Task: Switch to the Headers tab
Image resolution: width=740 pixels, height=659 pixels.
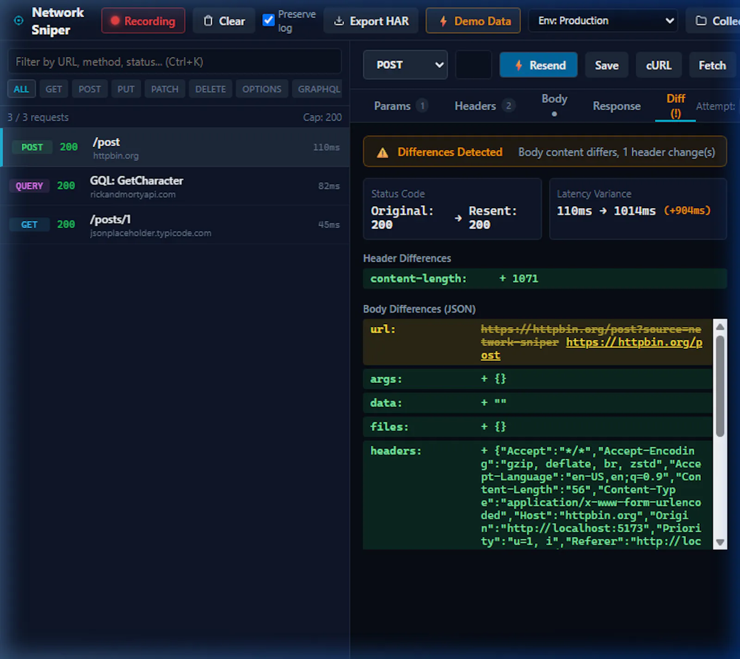Action: click(x=484, y=106)
